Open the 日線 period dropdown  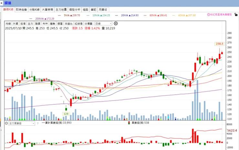(103, 23)
